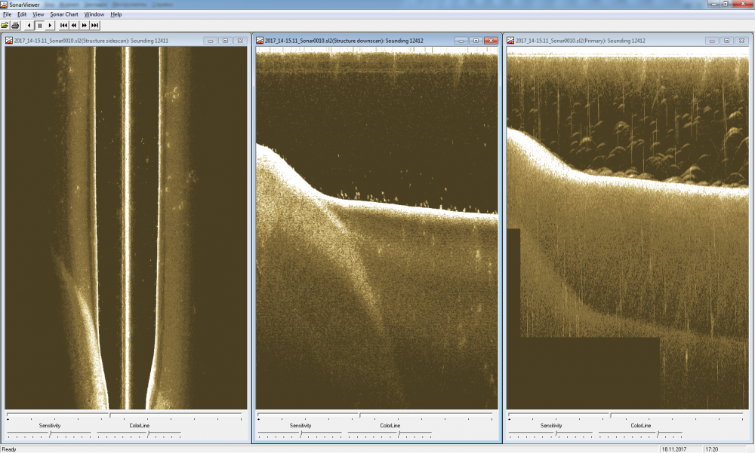This screenshot has width=755, height=453.
Task: Fast forward the sonar recording
Action: [x=85, y=25]
